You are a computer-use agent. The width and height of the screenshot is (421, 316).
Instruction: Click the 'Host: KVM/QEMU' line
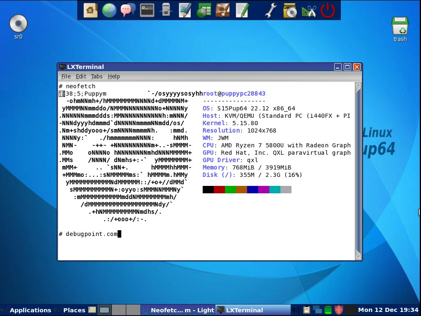click(276, 116)
